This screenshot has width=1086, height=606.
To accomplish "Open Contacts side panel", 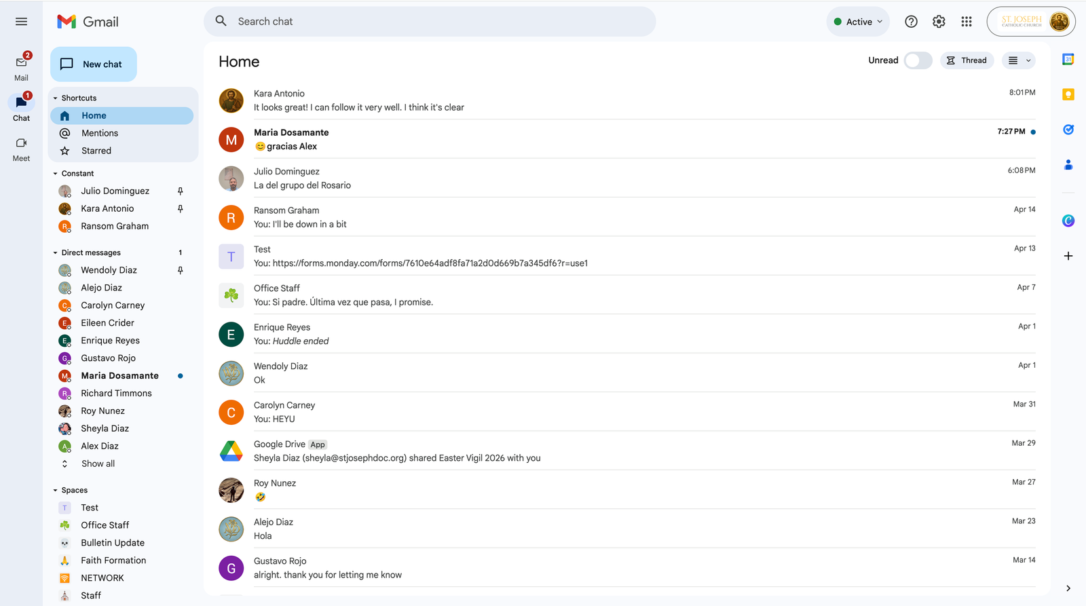I will click(x=1068, y=164).
